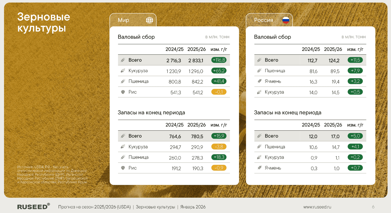This screenshot has height=213, width=391.
Task: Click the rice icon in world Валовый сбор table
Action: (x=123, y=92)
